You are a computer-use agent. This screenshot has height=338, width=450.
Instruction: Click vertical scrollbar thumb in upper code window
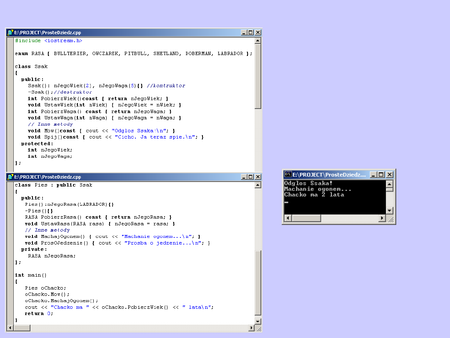[258, 76]
